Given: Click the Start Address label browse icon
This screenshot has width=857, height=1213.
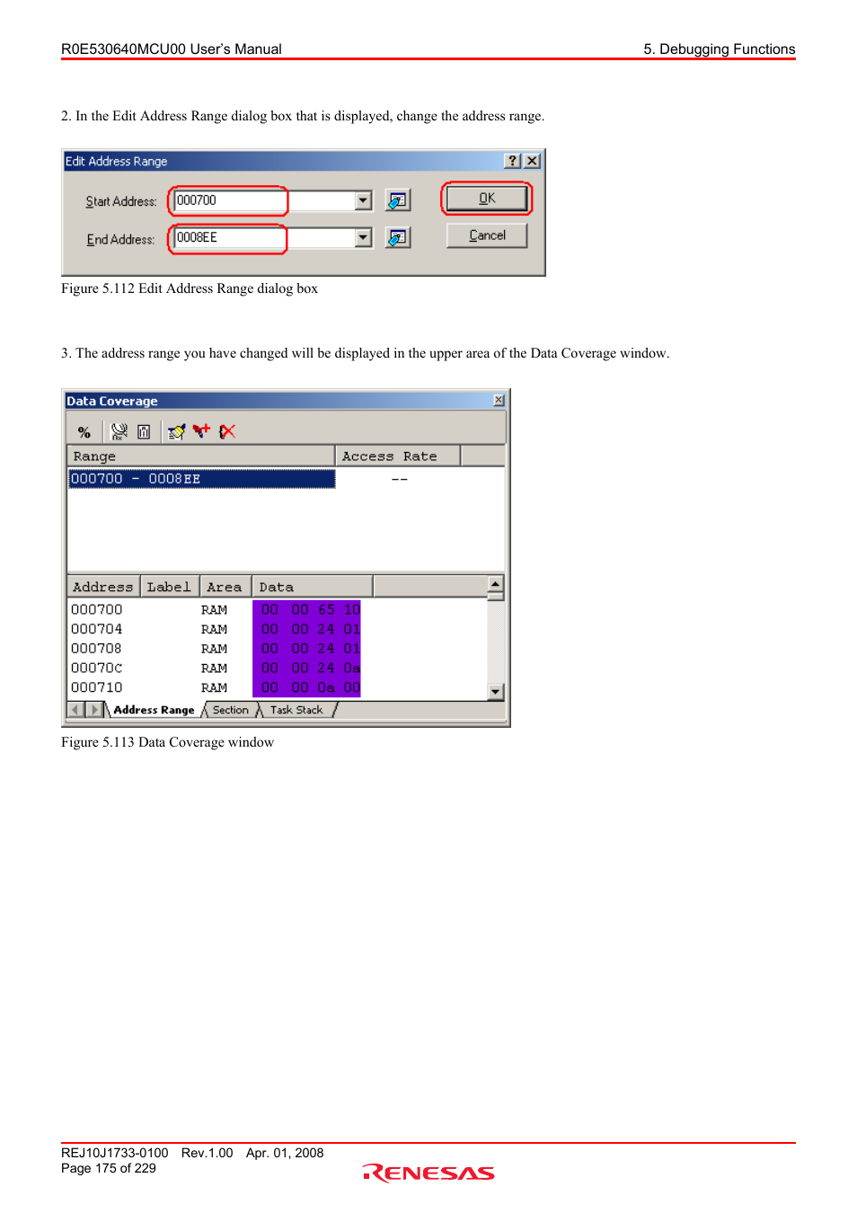Looking at the screenshot, I should point(398,200).
